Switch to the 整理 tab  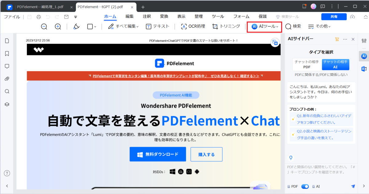click(x=198, y=17)
